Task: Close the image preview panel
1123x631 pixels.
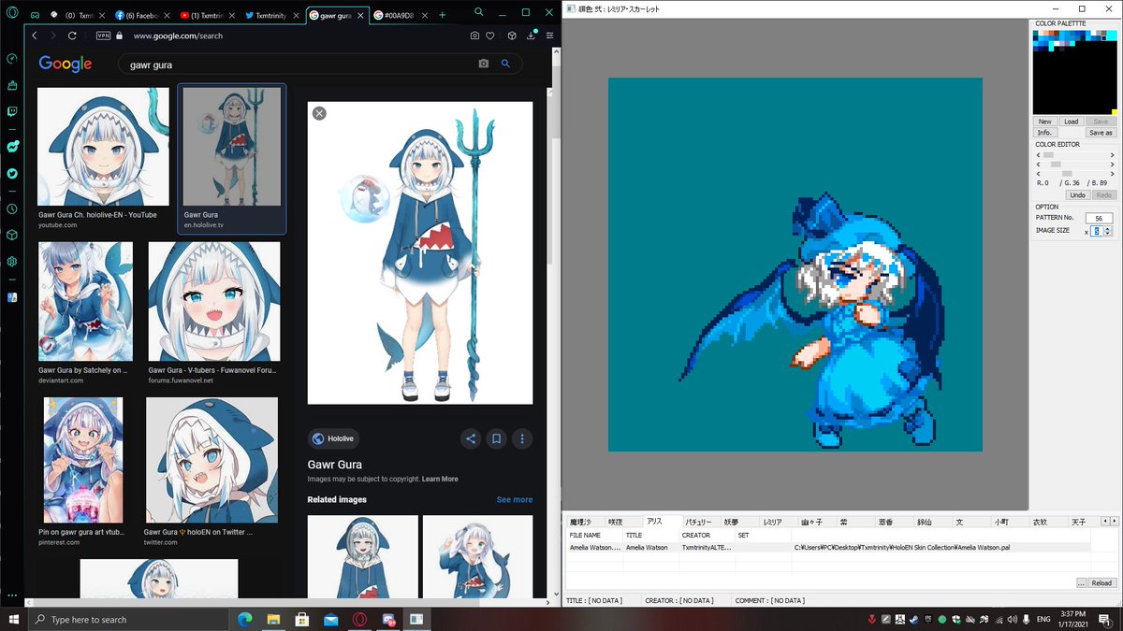Action: 319,113
